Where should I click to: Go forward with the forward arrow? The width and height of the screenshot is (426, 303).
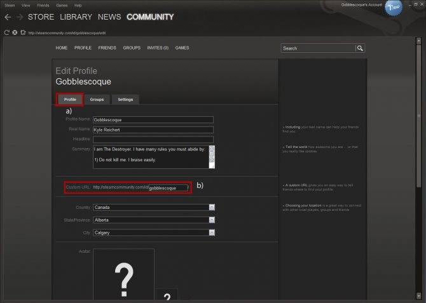point(20,17)
